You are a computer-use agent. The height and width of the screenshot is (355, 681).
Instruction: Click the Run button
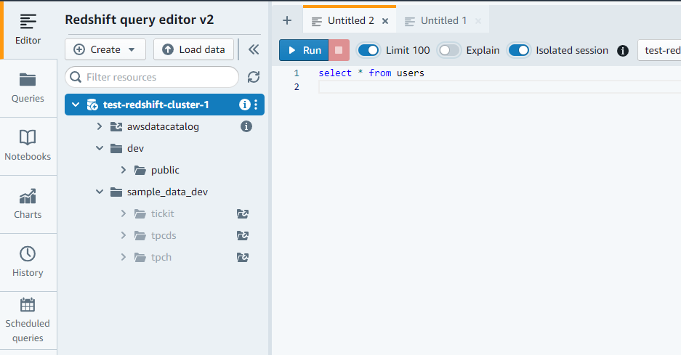[x=304, y=50]
